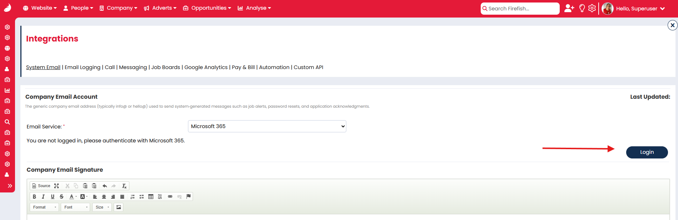Click the Login button
This screenshot has height=220, width=678.
(647, 152)
